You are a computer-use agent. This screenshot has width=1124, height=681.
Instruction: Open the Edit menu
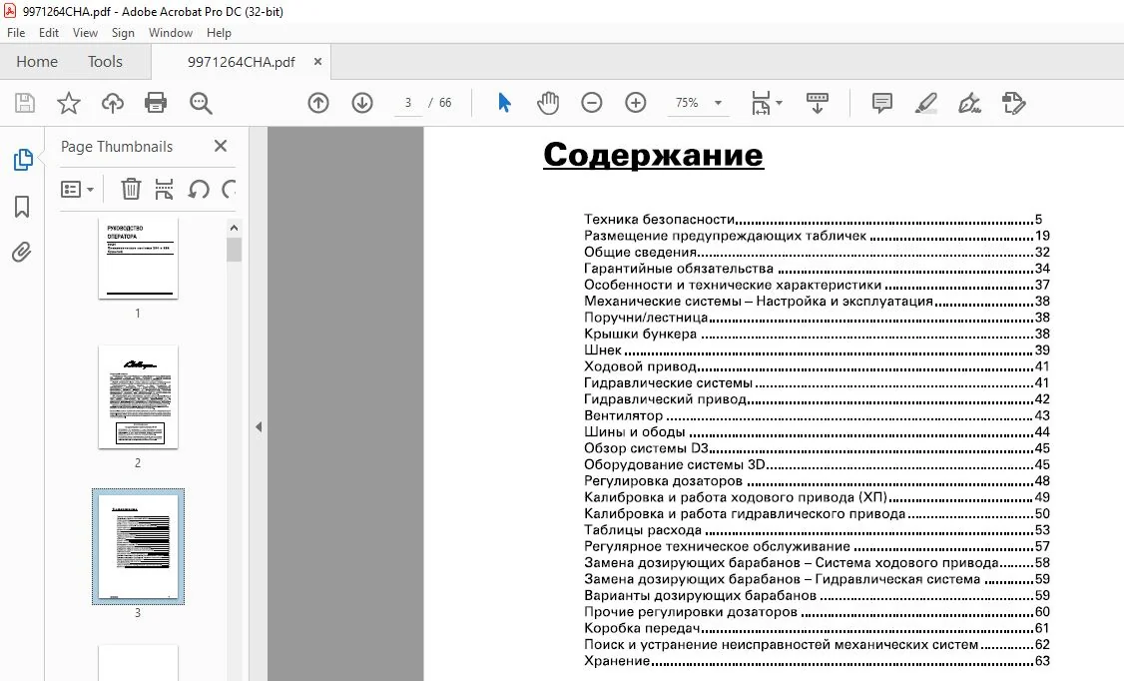tap(49, 32)
